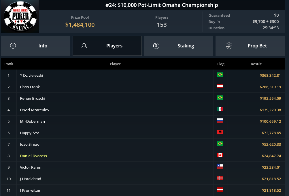289x196 pixels.
Task: Click the Players tab's person icon
Action: 84,46
